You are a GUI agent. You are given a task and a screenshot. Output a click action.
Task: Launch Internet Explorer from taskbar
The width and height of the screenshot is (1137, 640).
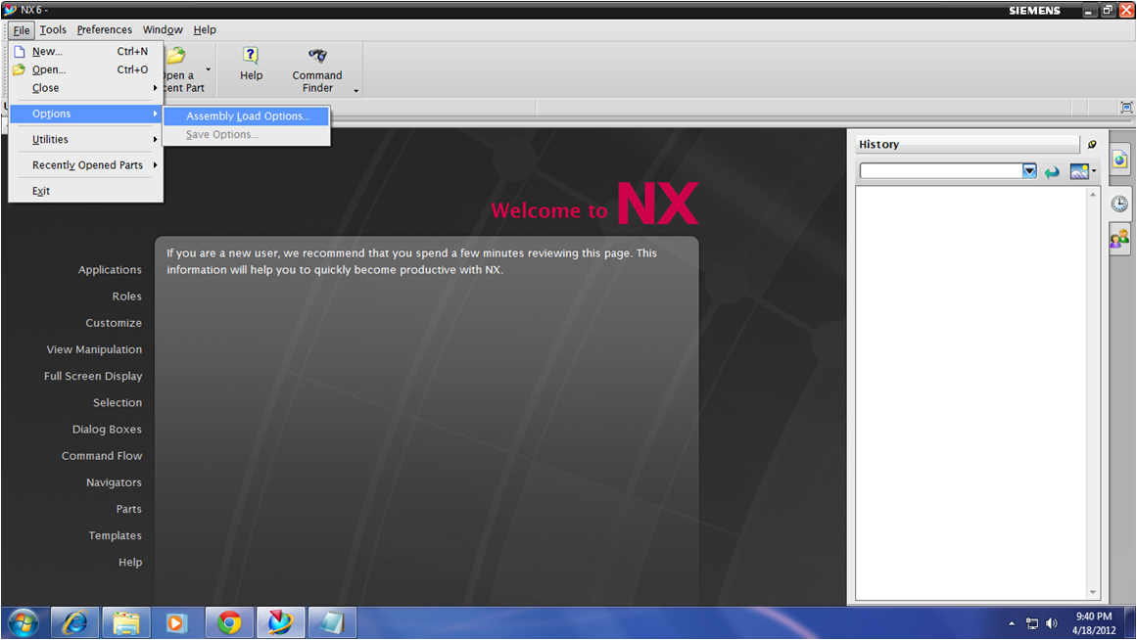[x=74, y=623]
